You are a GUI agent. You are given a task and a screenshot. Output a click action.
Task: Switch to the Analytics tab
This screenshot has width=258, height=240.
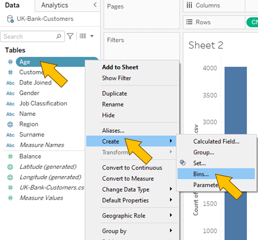pyautogui.click(x=55, y=5)
